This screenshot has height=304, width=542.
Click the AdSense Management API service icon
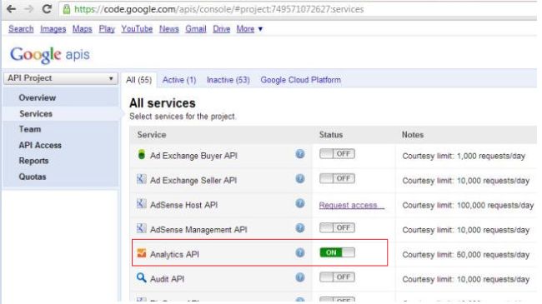141,228
